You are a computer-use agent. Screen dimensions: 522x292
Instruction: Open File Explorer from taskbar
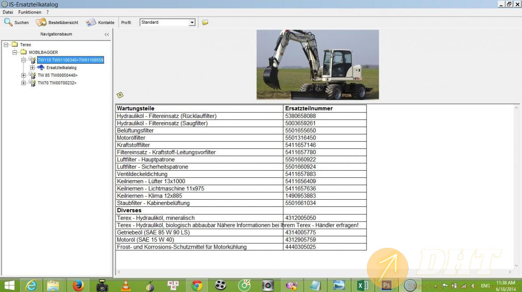point(53,285)
